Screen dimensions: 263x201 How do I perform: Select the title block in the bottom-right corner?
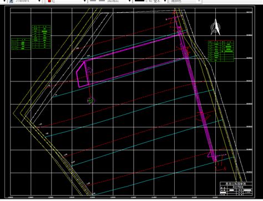[x=236, y=188]
